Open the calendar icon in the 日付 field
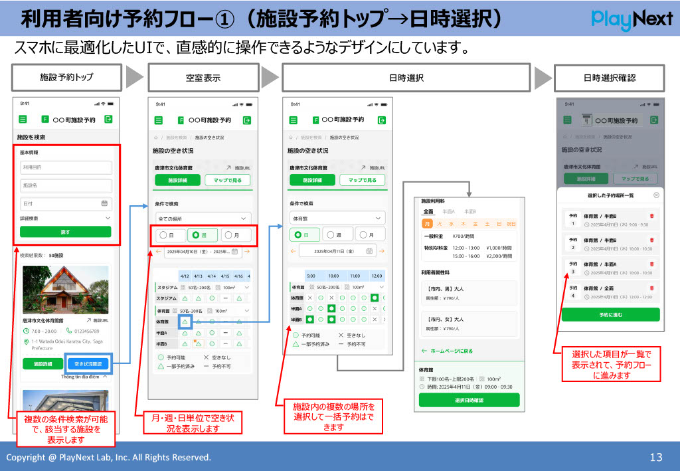Viewport: 680px width, 471px height. (105, 204)
